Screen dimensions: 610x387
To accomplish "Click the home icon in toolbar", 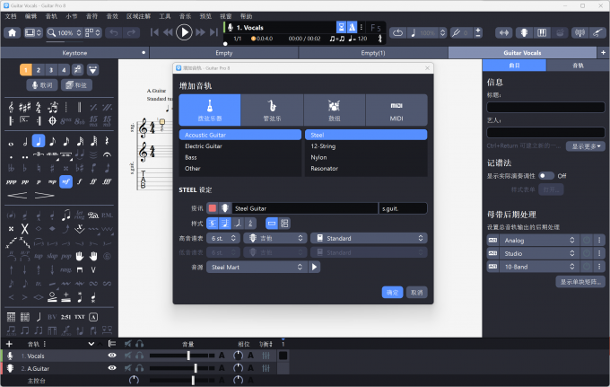I will click(x=13, y=32).
